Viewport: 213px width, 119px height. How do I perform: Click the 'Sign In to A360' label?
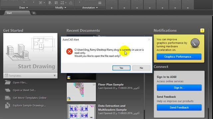[x=166, y=77]
